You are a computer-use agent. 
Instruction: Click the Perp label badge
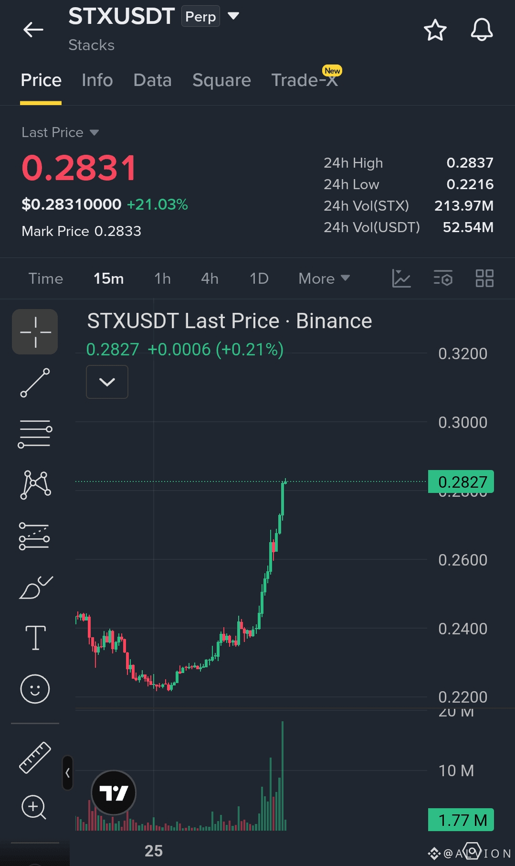(200, 16)
